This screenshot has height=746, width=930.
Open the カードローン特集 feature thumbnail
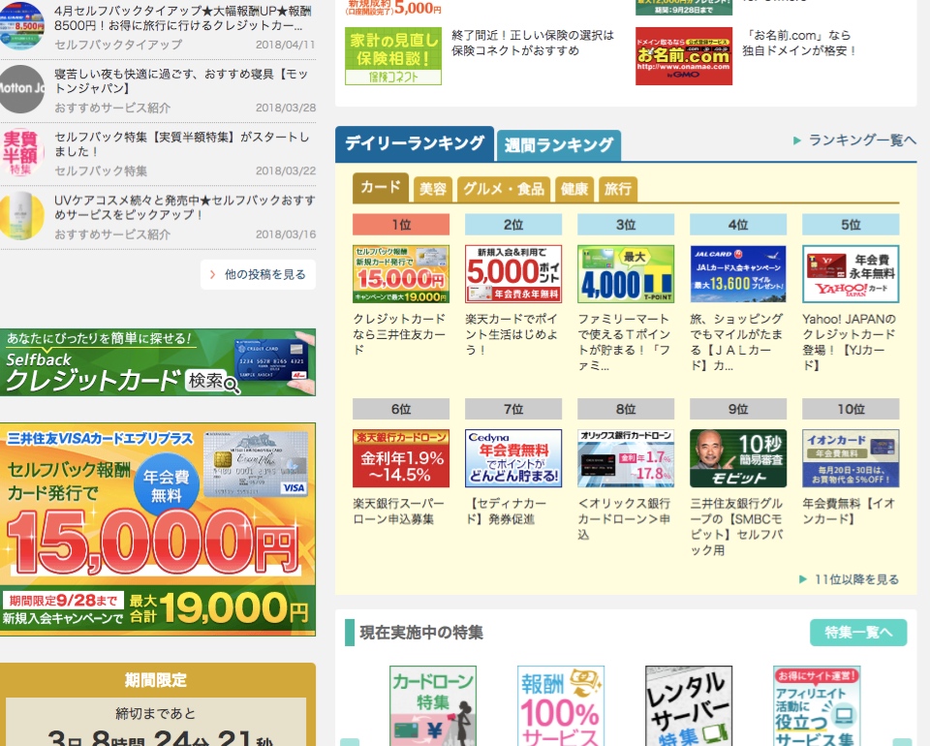click(433, 705)
